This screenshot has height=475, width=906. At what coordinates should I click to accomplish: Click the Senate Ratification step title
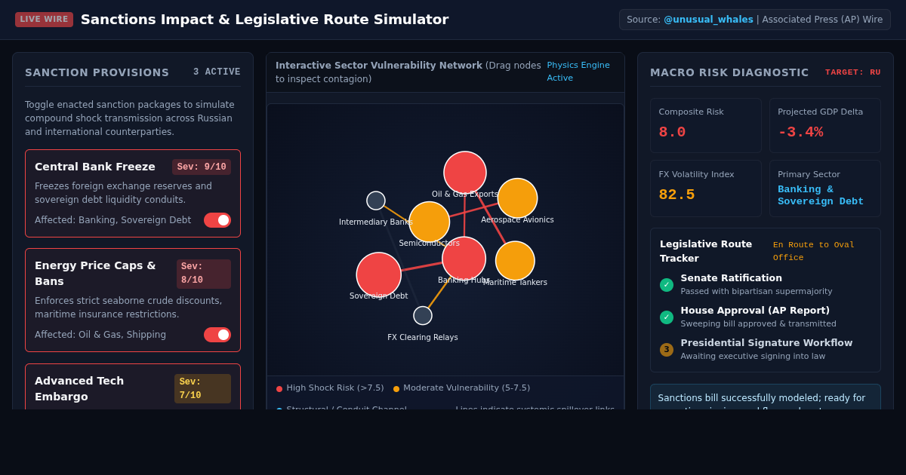(x=732, y=278)
